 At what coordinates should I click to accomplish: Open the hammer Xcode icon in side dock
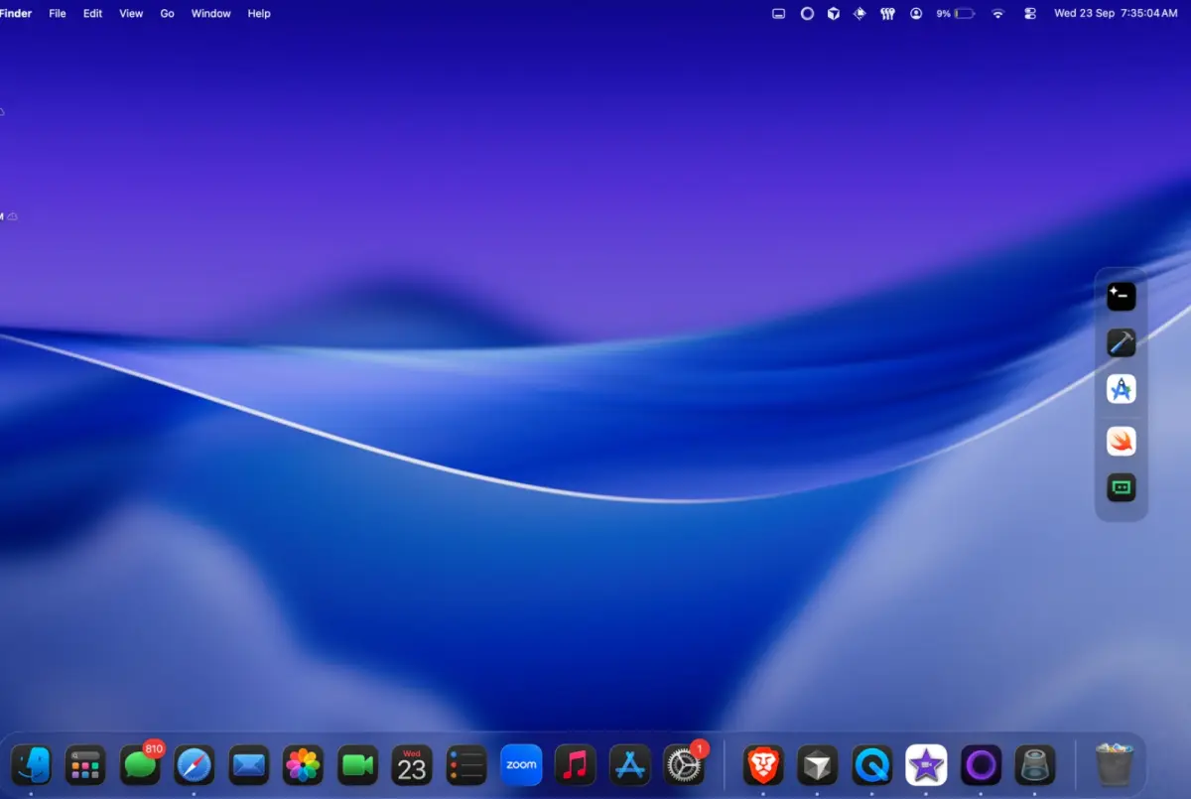coord(1122,343)
